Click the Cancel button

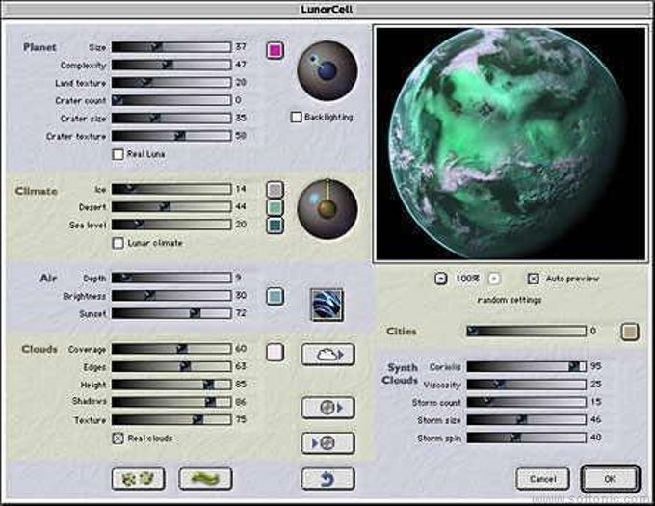tap(542, 479)
